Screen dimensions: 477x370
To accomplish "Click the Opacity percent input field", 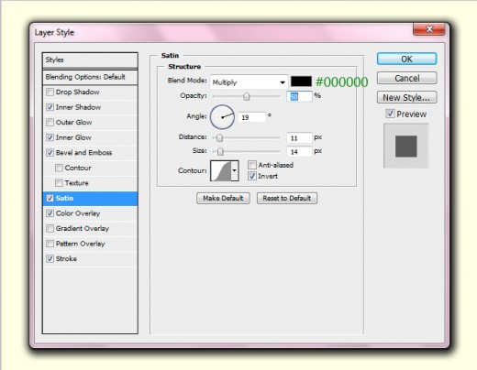I will [x=299, y=97].
